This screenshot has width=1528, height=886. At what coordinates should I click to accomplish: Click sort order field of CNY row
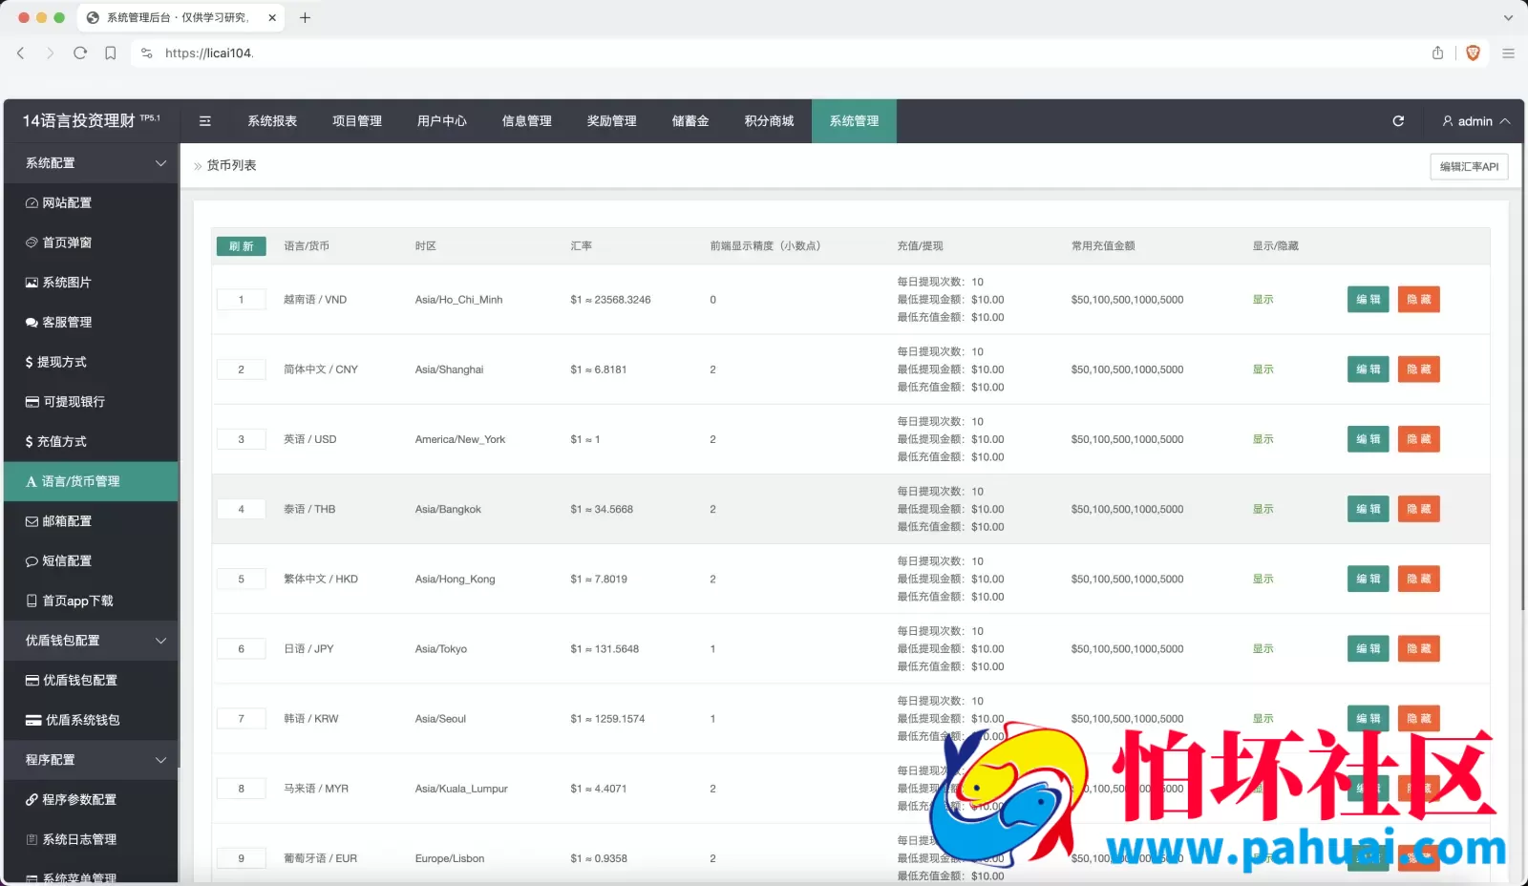click(x=242, y=369)
